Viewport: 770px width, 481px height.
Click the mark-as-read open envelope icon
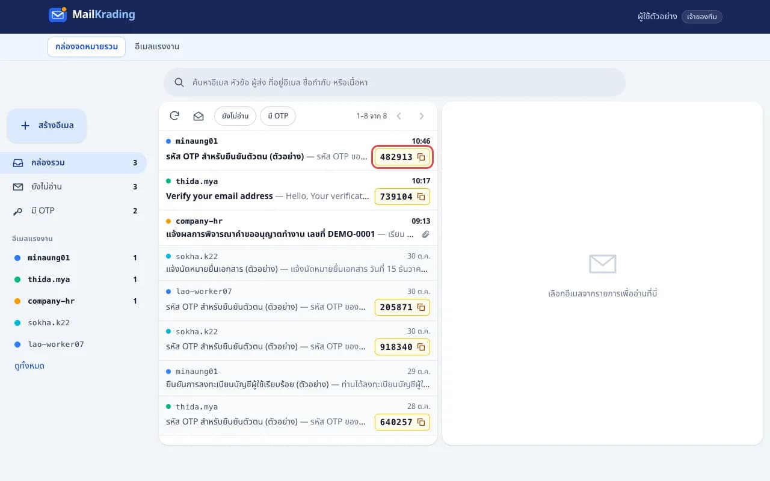pos(198,116)
